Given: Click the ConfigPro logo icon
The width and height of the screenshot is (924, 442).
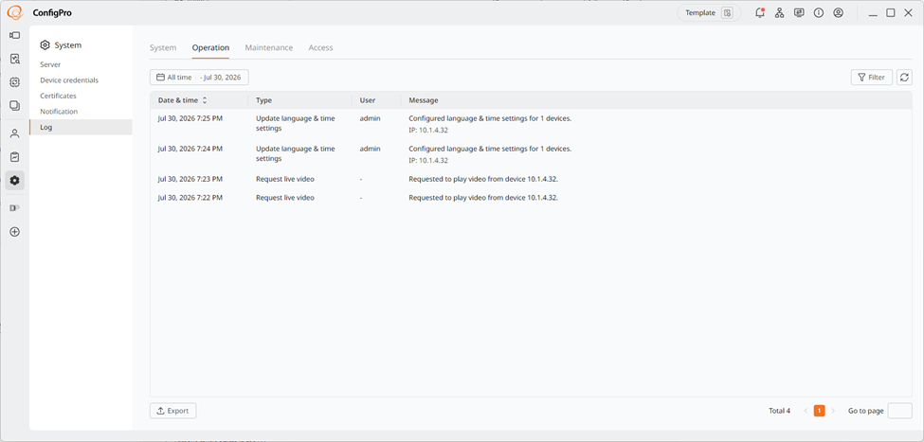Looking at the screenshot, I should tap(16, 12).
